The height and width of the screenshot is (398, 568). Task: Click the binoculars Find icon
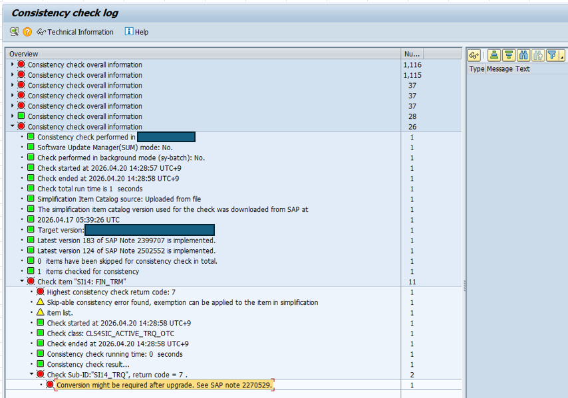523,55
